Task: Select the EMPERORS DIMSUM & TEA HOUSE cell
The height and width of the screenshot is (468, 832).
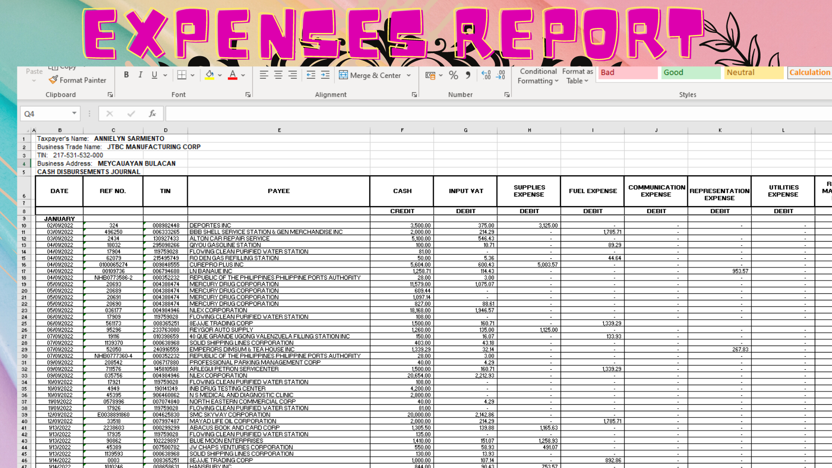Action: pos(279,349)
